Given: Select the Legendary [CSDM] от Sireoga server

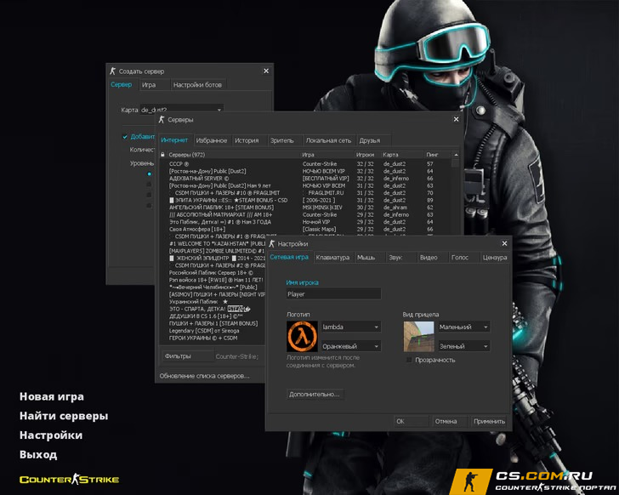Looking at the screenshot, I should point(213,330).
